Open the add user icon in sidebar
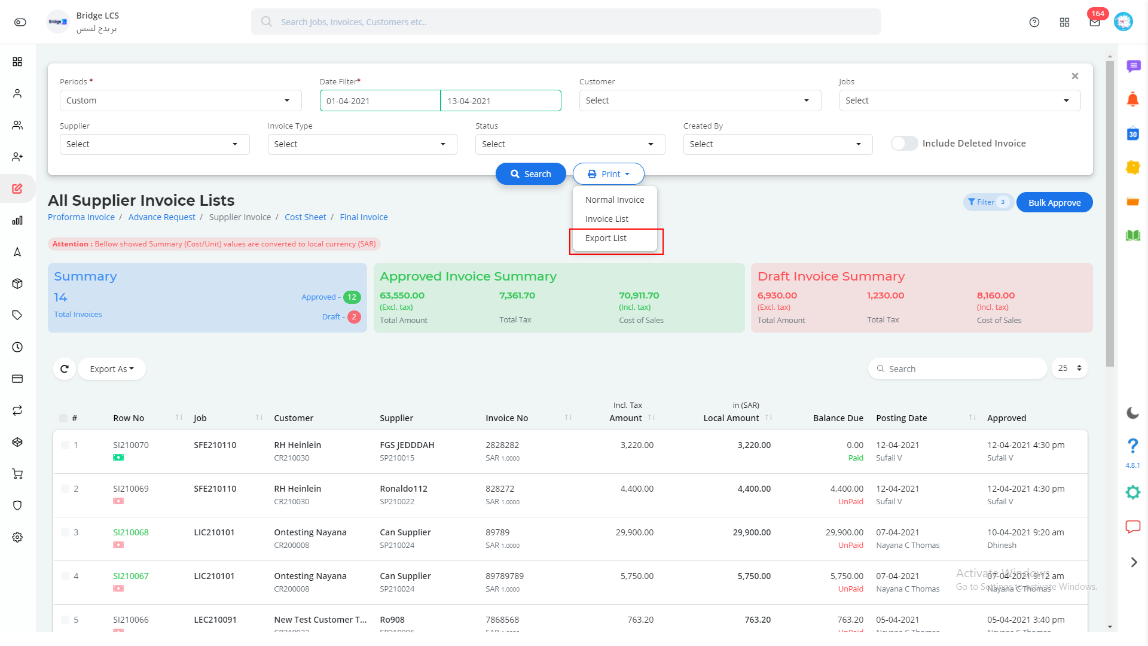1148x646 pixels. click(x=17, y=157)
